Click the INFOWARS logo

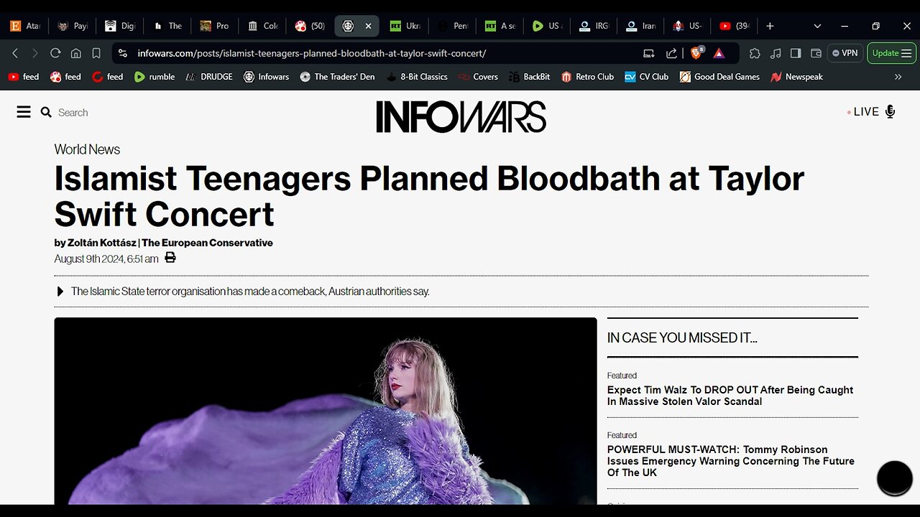pos(461,116)
